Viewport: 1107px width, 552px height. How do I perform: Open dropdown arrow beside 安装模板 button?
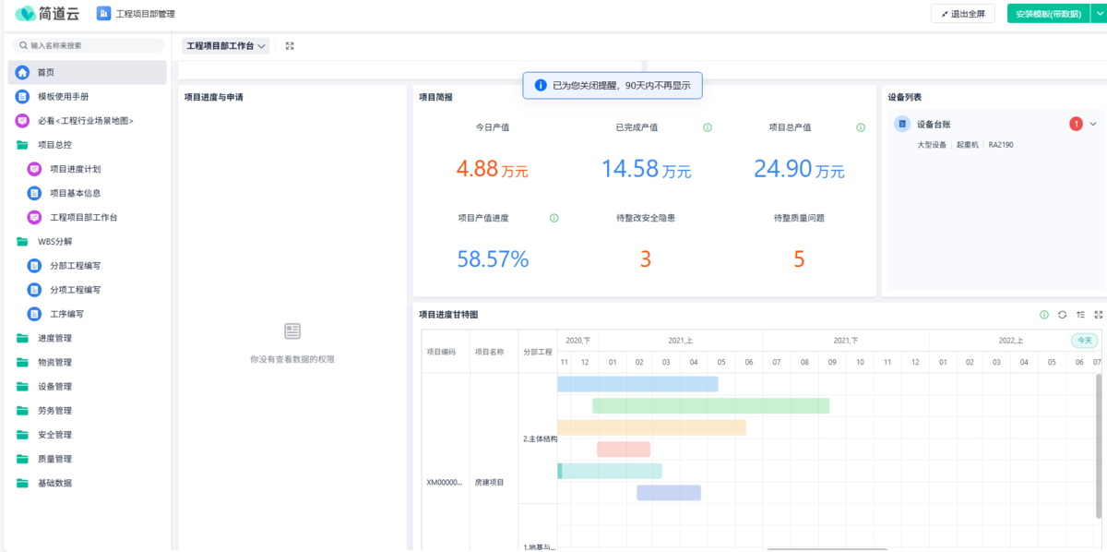coord(1098,14)
